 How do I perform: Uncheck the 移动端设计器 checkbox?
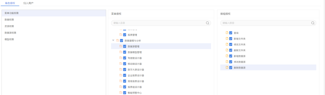[125, 64]
